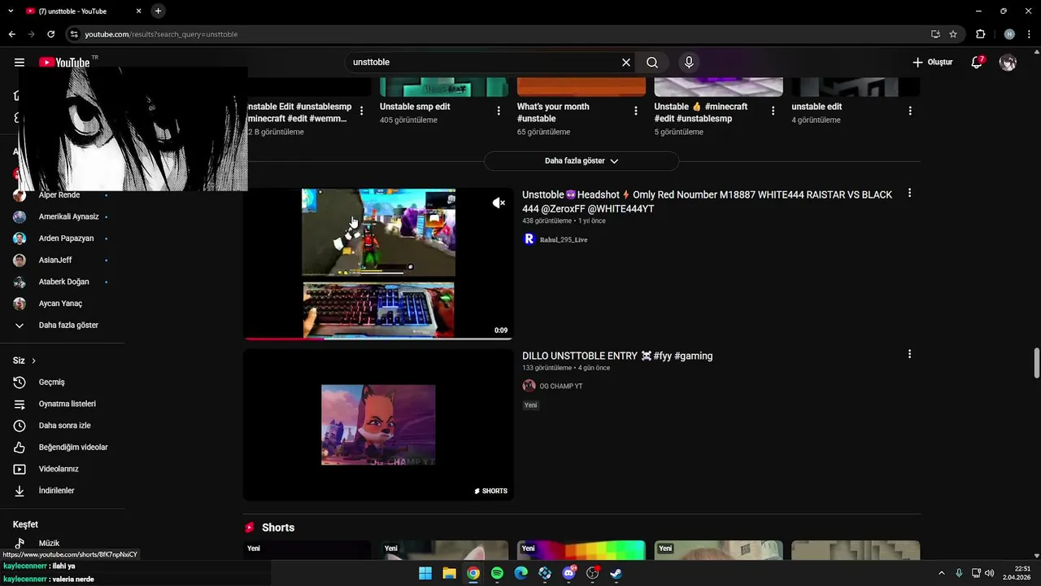Go to the YouTube home logo
The height and width of the screenshot is (586, 1041).
pyautogui.click(x=64, y=63)
